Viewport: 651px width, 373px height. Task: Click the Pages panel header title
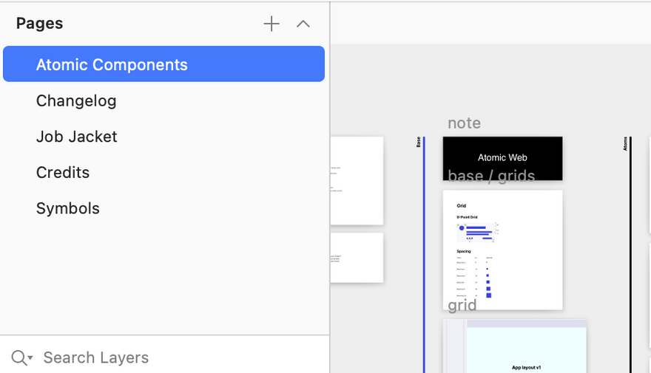coord(39,23)
